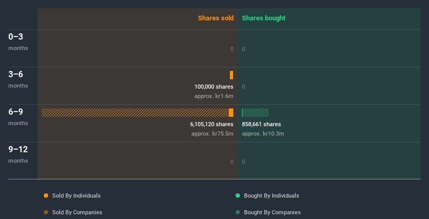Click the approx. kr1.6m value

click(x=214, y=96)
